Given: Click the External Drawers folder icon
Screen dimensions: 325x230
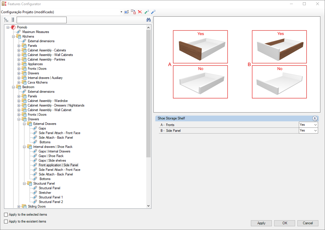Looking at the screenshot, I should [30, 124].
